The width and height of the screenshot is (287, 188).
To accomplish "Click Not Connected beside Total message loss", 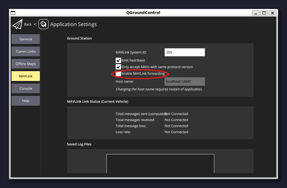I will coord(176,126).
